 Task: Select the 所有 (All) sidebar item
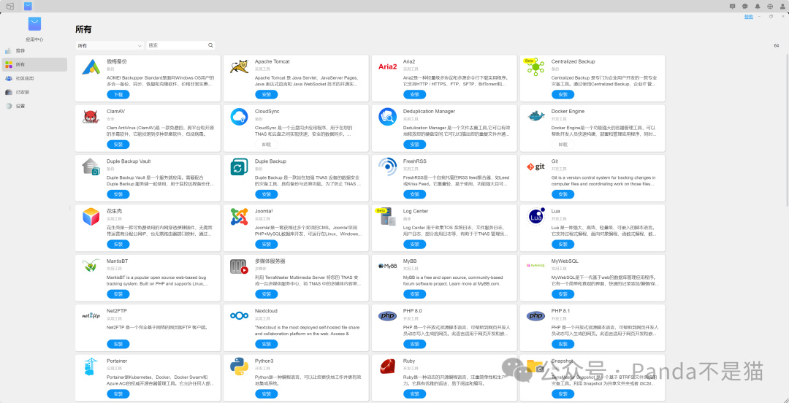pos(34,64)
